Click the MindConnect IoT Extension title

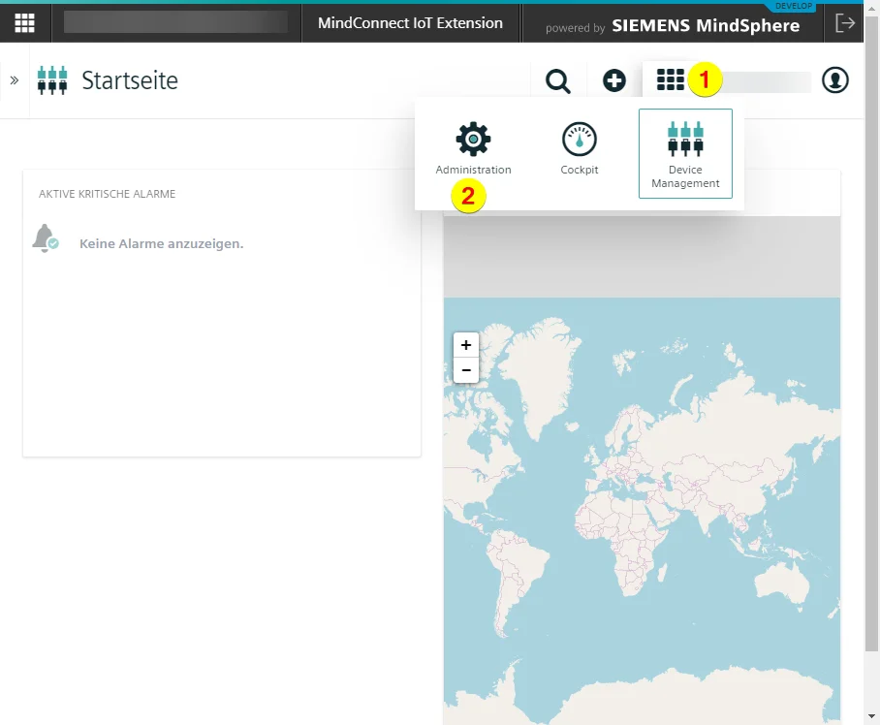pos(410,23)
